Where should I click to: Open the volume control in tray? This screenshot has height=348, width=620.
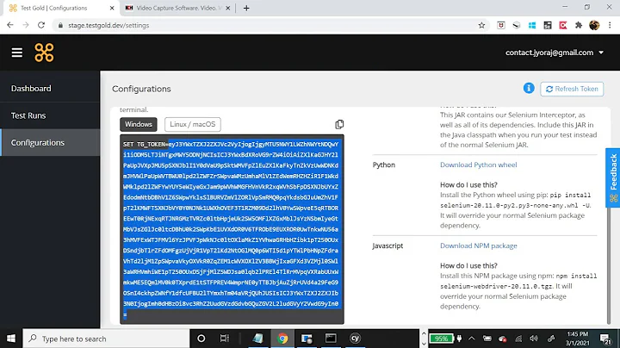(x=534, y=339)
